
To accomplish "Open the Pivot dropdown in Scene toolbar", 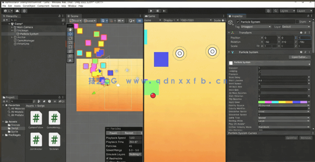I will (x=76, y=21).
